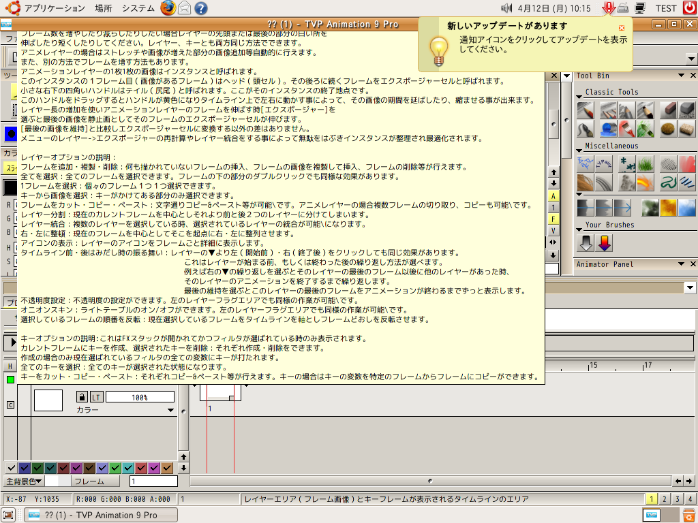Dismiss the update notification bubble

point(622,27)
